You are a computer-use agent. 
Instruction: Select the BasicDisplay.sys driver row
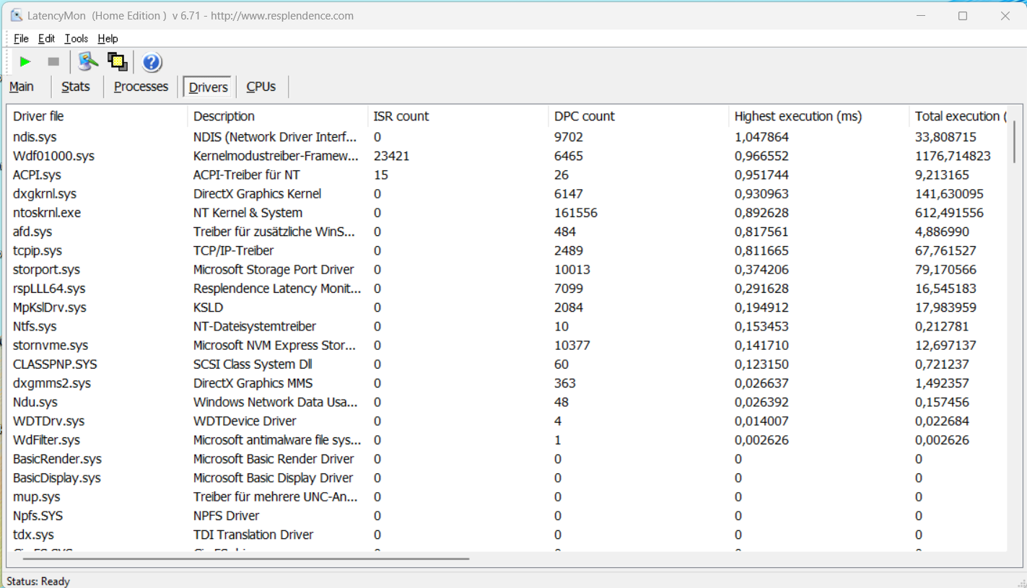[507, 478]
